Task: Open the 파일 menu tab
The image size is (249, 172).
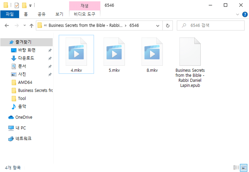Action: [x=10, y=14]
